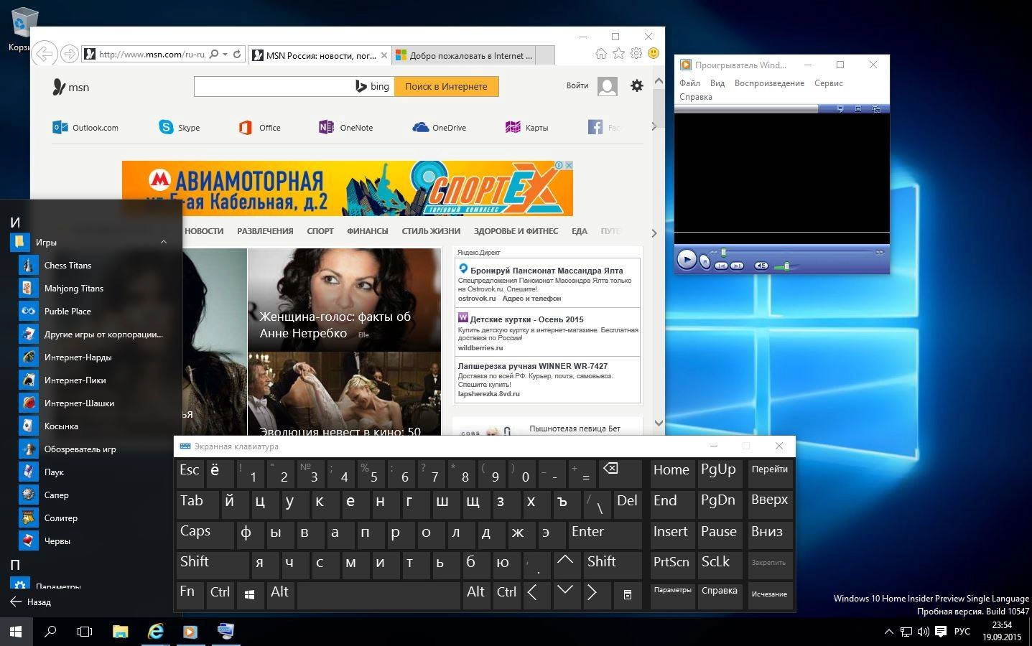Click the smiley feedback icon in Internet Explorer

pyautogui.click(x=653, y=53)
